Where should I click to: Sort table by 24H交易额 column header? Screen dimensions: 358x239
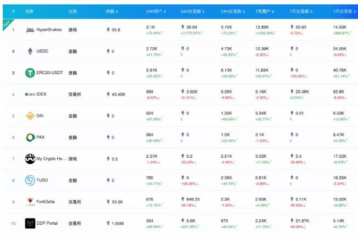[x=192, y=11]
